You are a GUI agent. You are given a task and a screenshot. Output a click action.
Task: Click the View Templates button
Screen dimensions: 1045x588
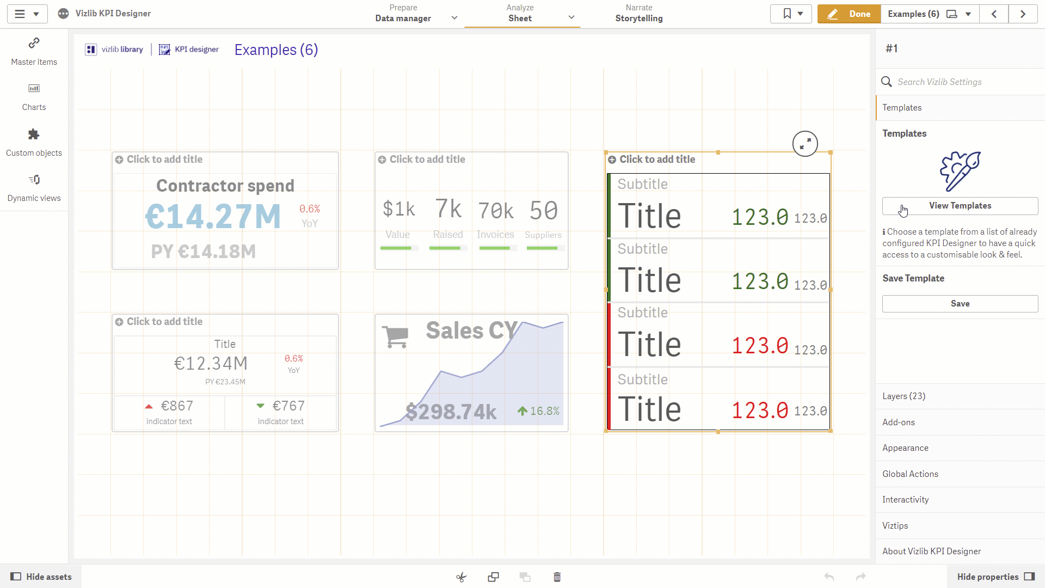tap(960, 206)
